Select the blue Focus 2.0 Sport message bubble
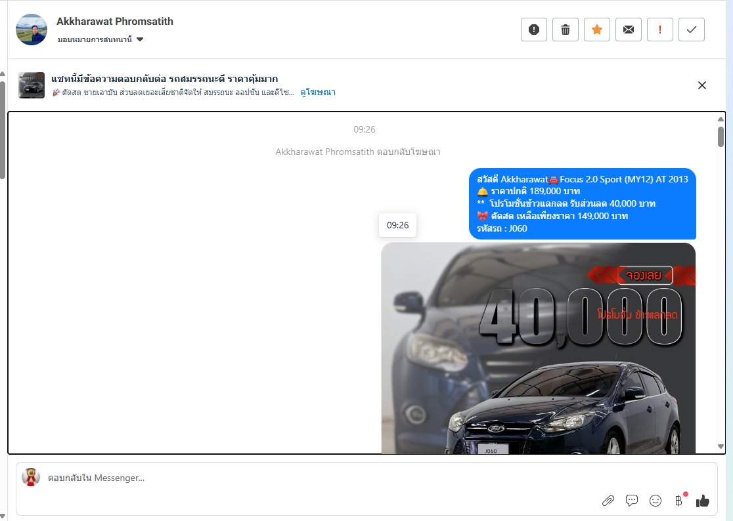Screen dimensions: 733x521 point(583,204)
